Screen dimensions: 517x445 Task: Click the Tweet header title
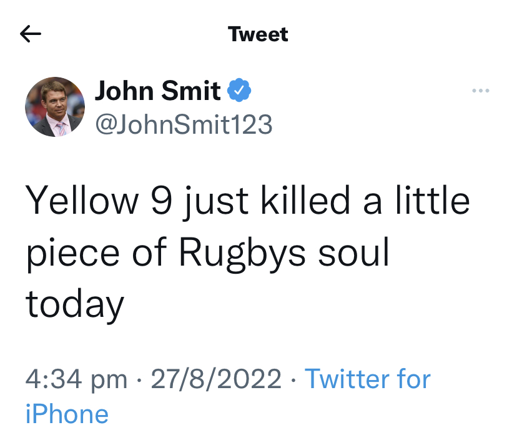tap(258, 34)
